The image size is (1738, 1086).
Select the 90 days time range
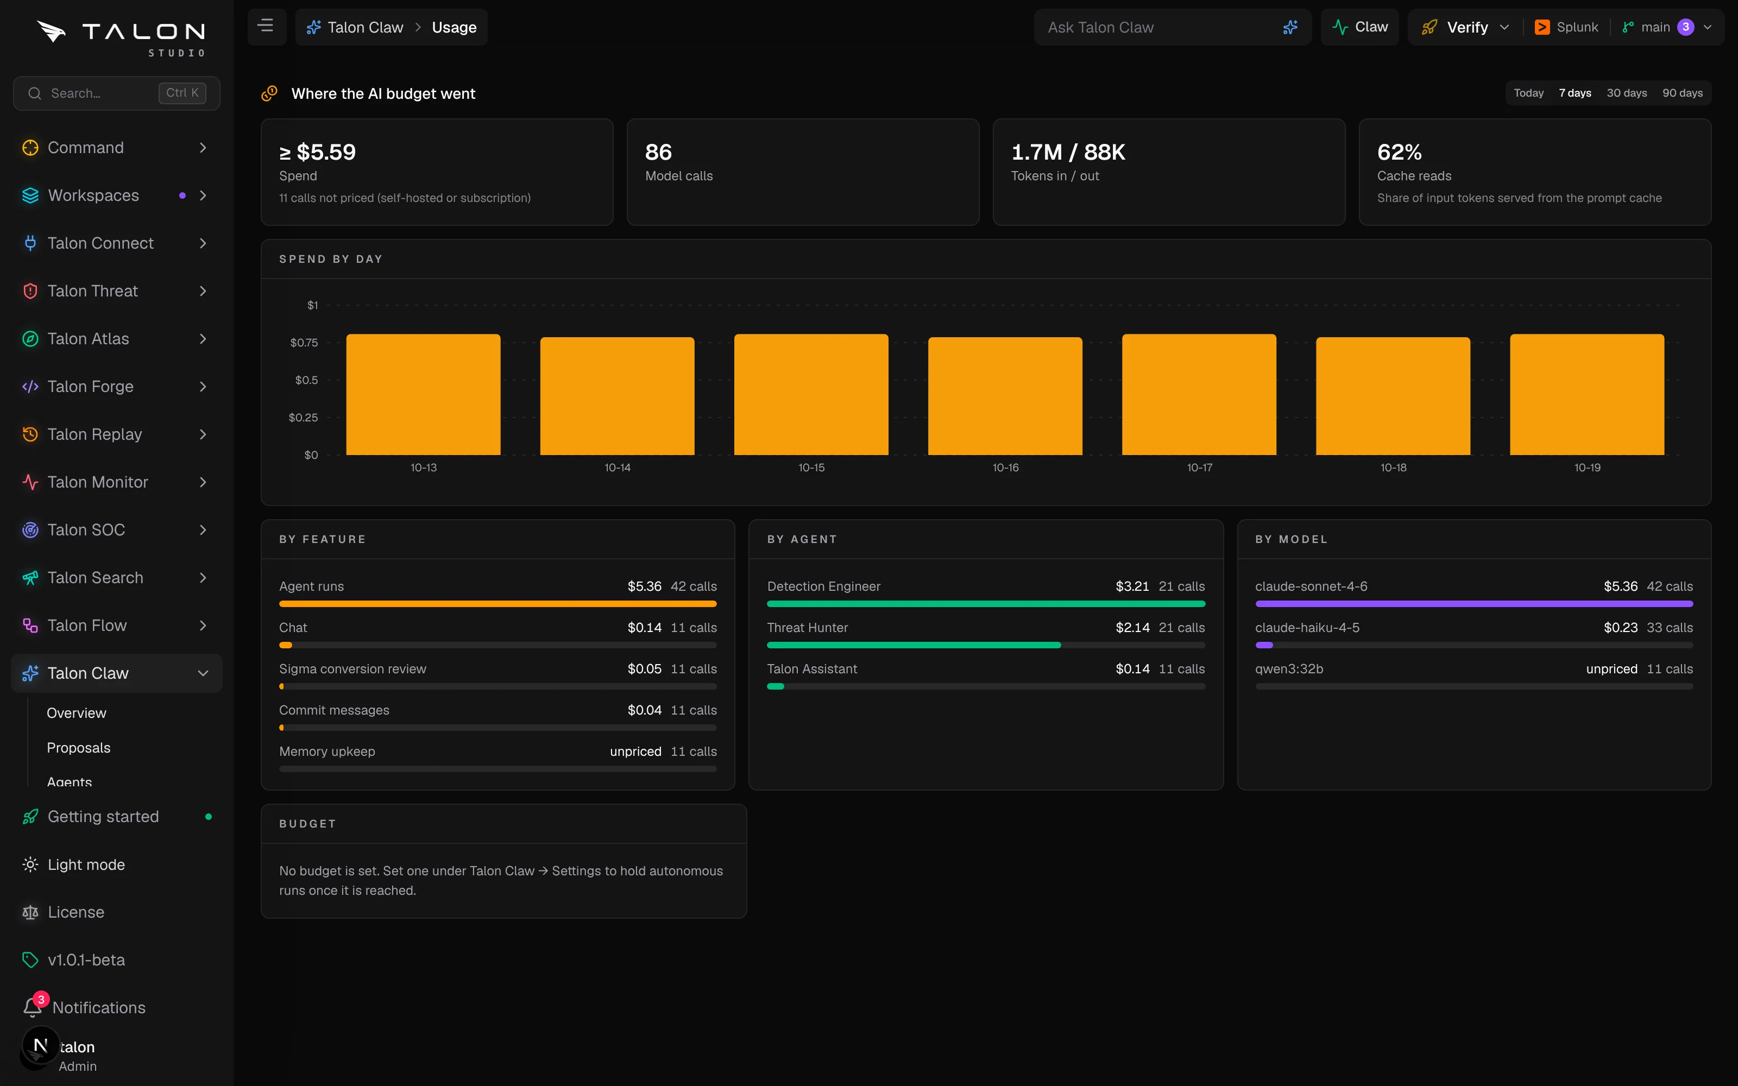pos(1682,93)
